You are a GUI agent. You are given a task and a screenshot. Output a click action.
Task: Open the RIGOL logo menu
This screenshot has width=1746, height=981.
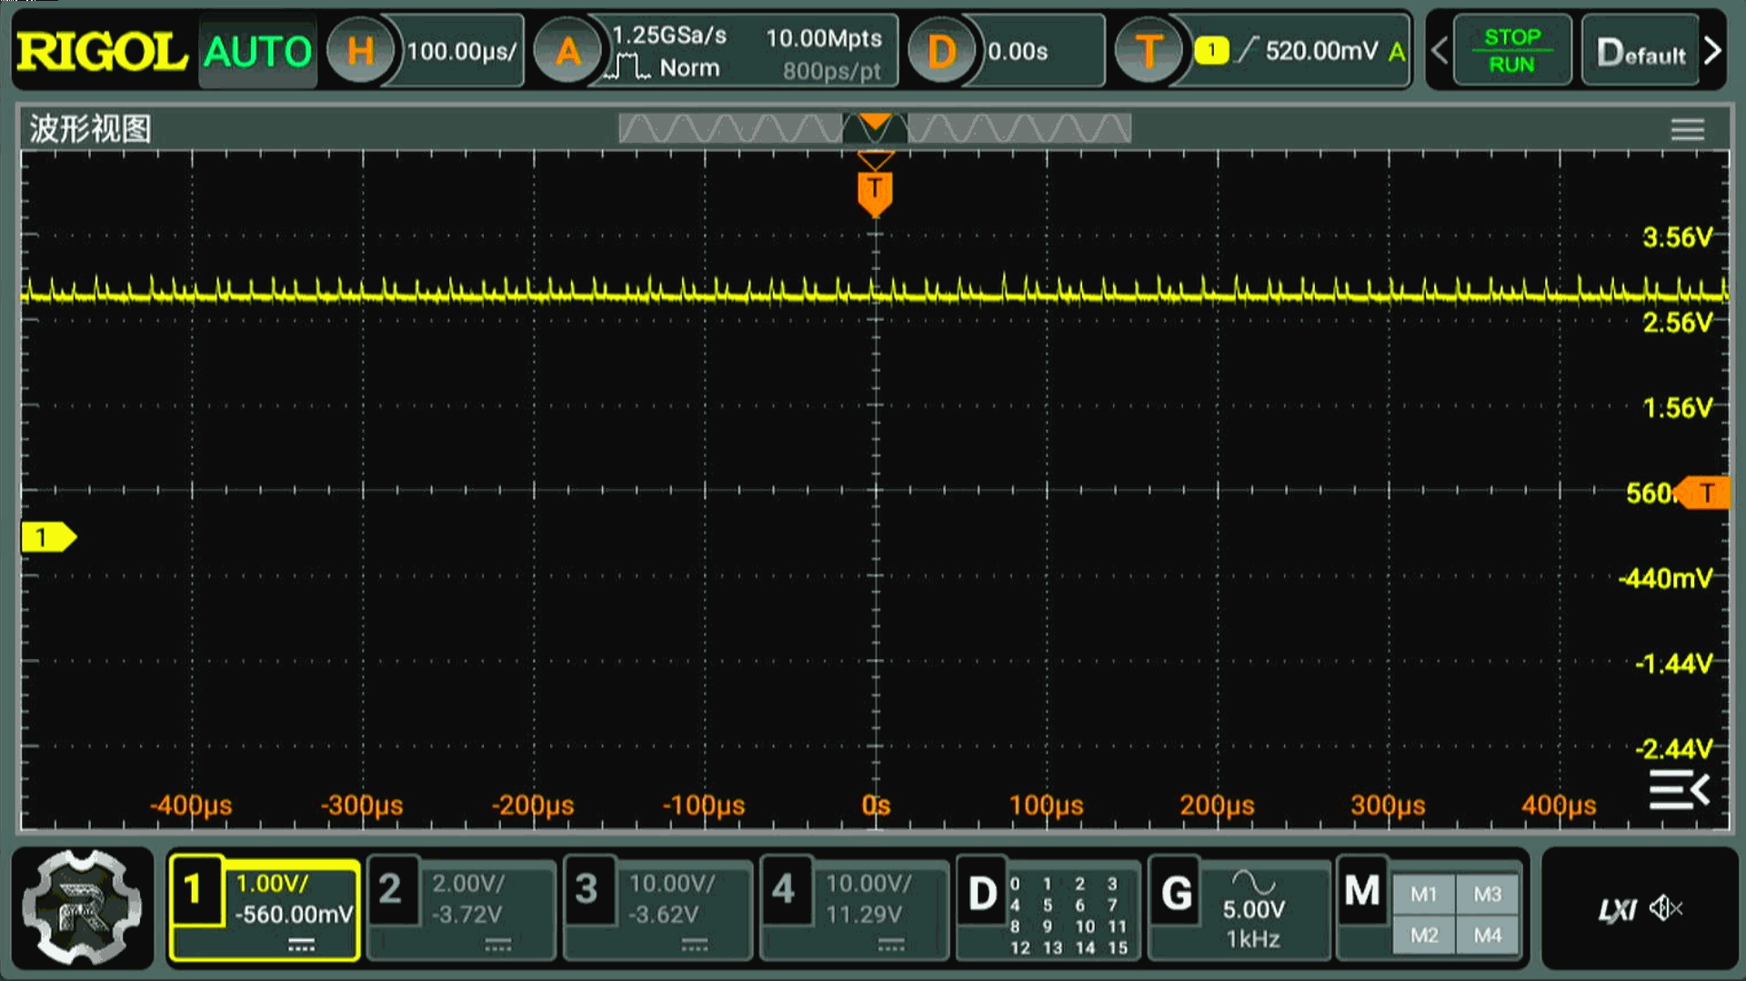click(x=102, y=52)
